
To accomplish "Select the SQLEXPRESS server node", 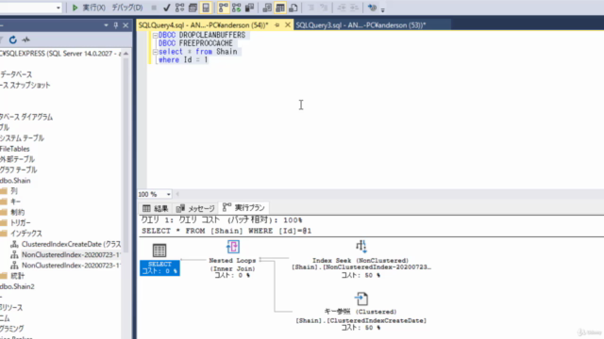I will tap(60, 54).
